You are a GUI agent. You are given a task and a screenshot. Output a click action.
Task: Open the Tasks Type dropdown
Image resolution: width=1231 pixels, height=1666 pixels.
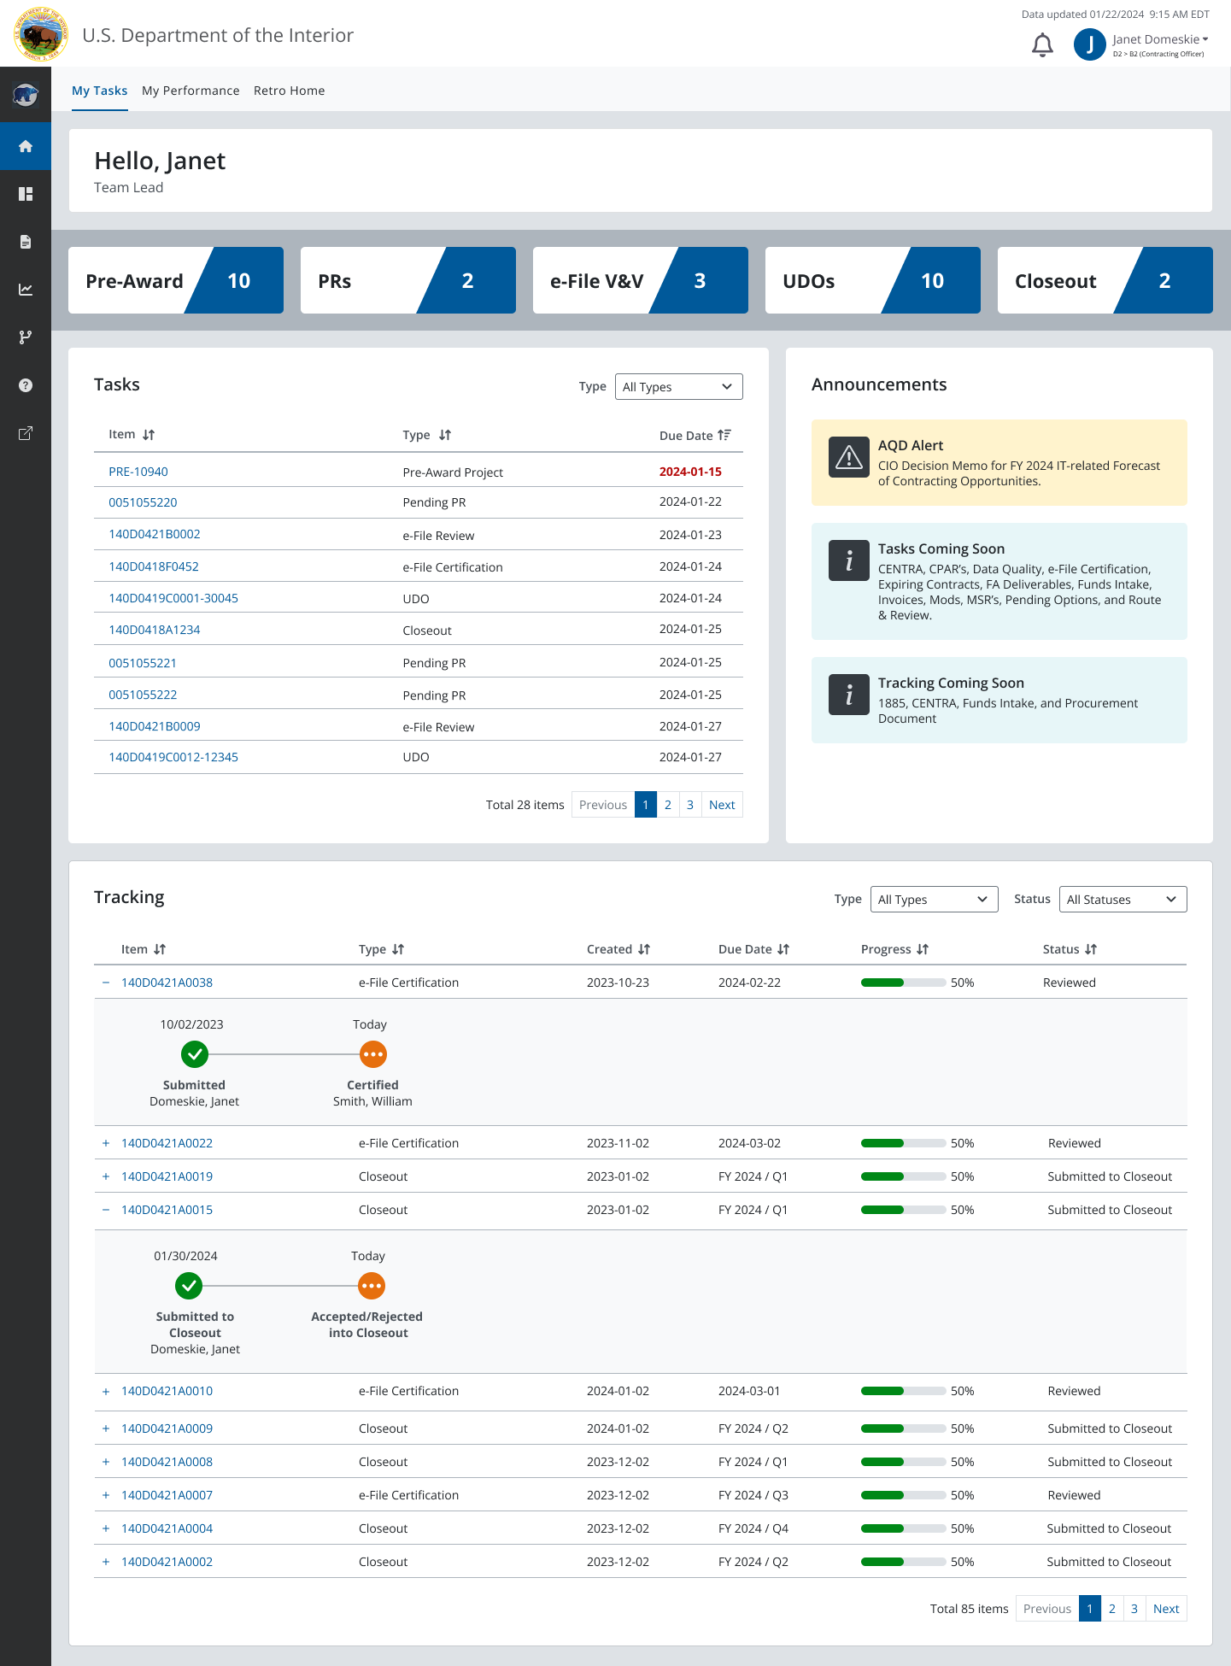point(678,387)
